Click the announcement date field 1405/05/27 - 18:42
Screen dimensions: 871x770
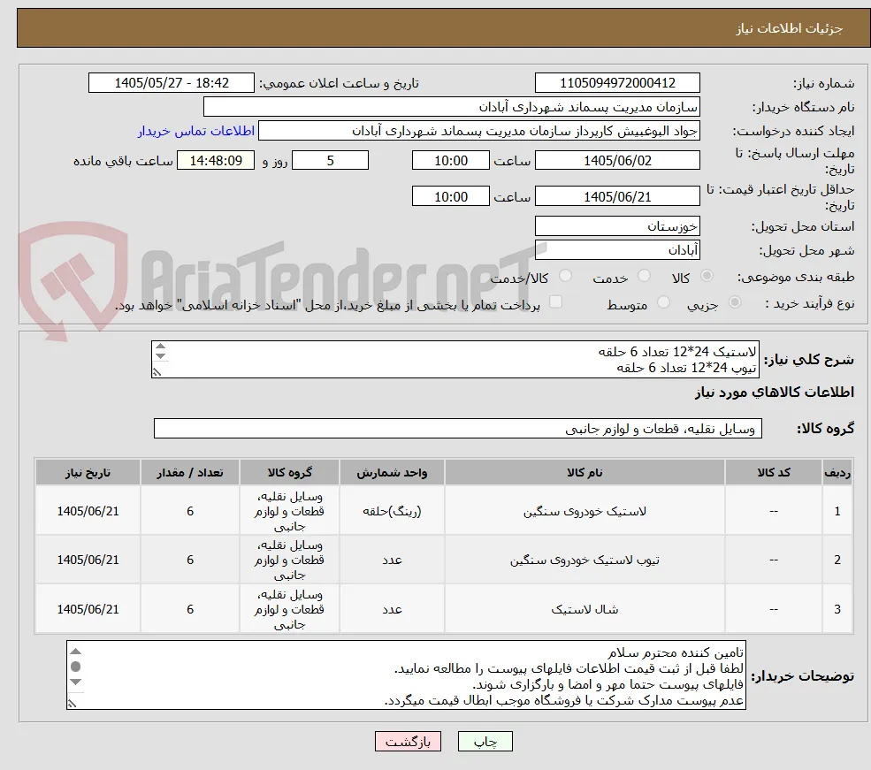(x=171, y=83)
